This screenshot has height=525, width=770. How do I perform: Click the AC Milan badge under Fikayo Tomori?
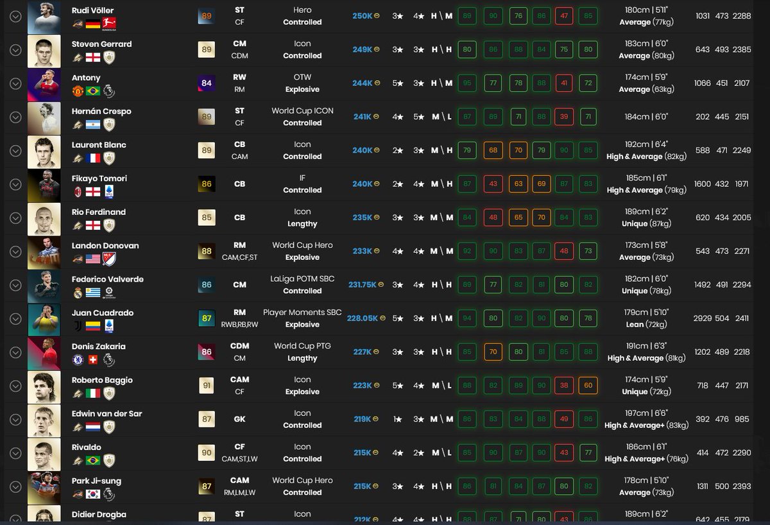click(77, 191)
